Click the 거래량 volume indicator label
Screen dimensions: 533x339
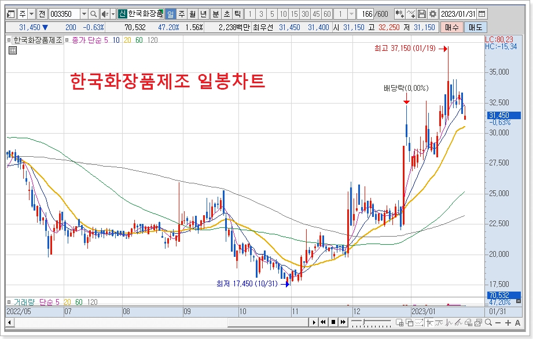click(x=24, y=302)
